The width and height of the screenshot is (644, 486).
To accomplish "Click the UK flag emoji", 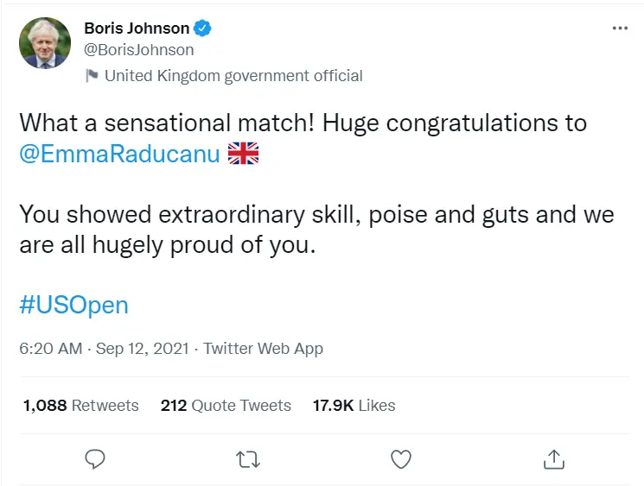I will [x=243, y=155].
